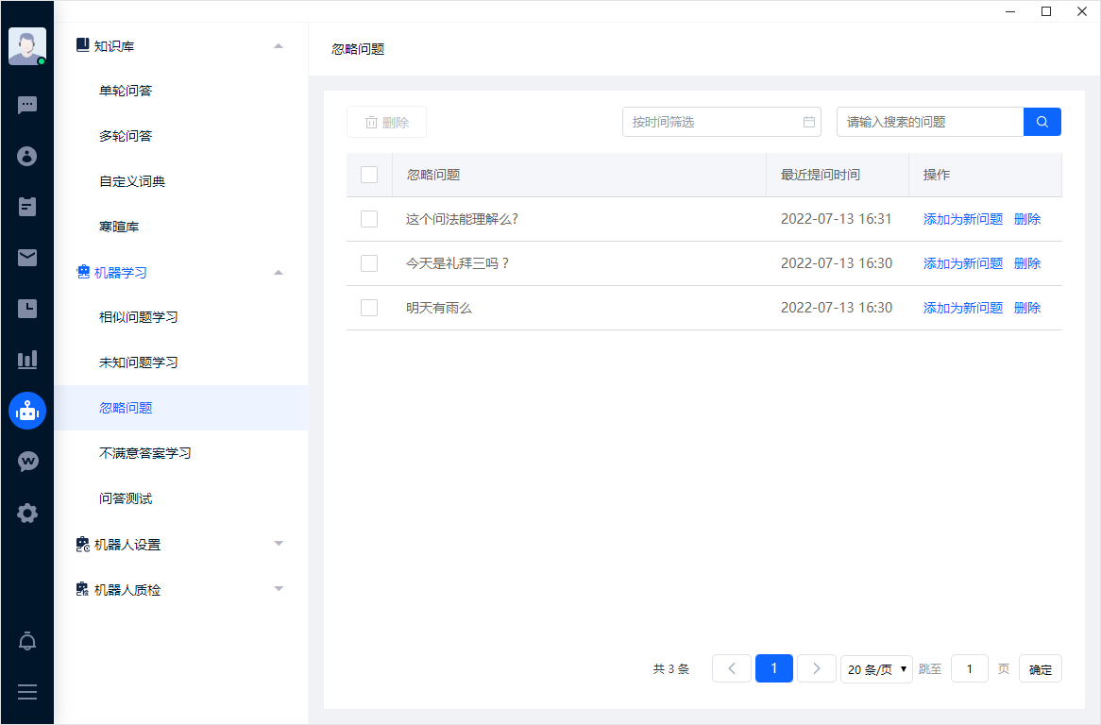Focus the 跳至 page number field
This screenshot has height=725, width=1101.
[970, 669]
